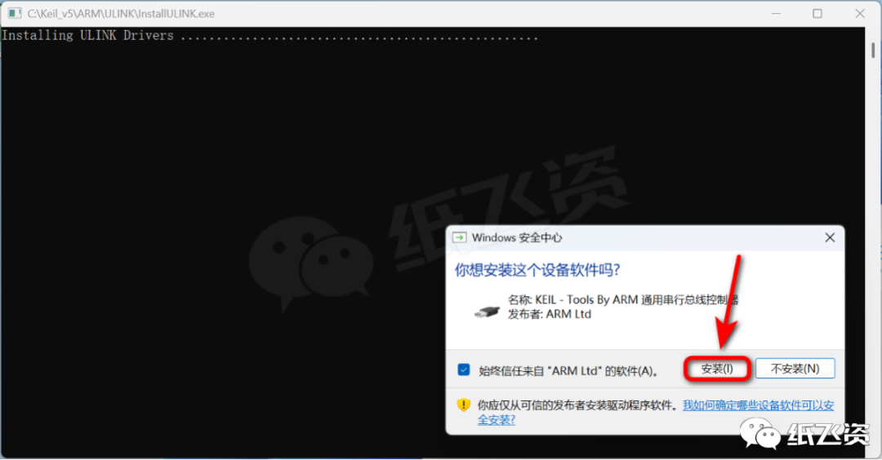Click the console window title icon

[x=14, y=13]
